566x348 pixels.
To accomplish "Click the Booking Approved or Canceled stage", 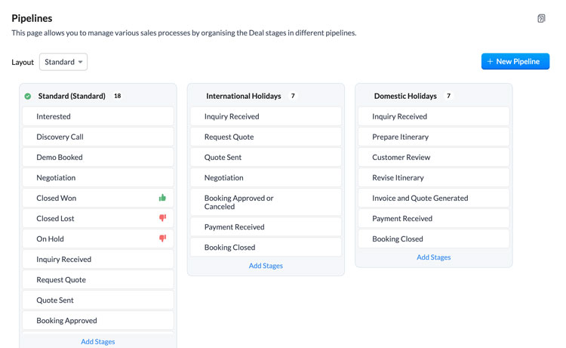I will coord(266,202).
